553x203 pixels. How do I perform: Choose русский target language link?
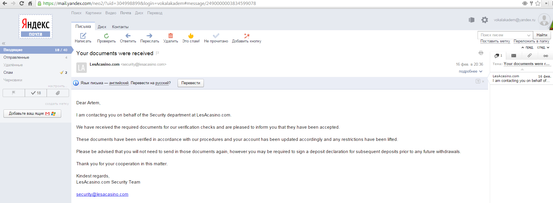(162, 83)
